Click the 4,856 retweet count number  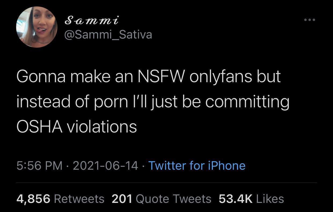pyautogui.click(x=33, y=199)
